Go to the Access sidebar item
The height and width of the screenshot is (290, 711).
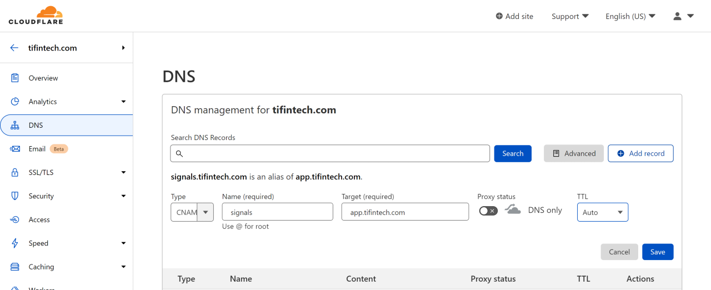coord(39,220)
